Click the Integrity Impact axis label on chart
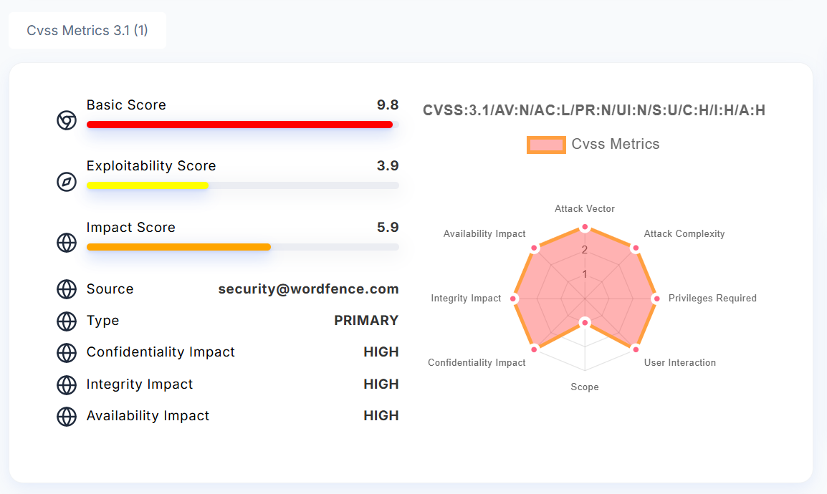Viewport: 827px width, 494px height. tap(466, 298)
